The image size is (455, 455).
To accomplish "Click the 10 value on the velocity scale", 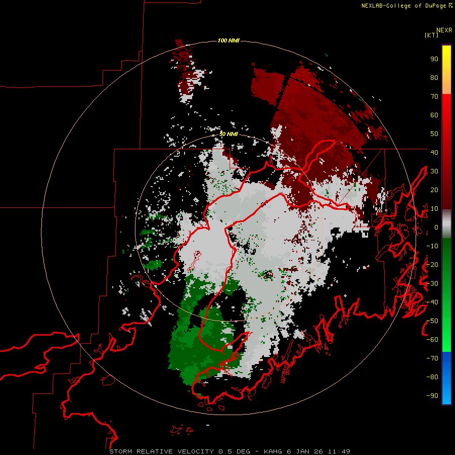I will [434, 209].
